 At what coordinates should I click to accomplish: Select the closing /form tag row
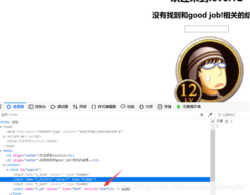pyautogui.click(x=15, y=194)
